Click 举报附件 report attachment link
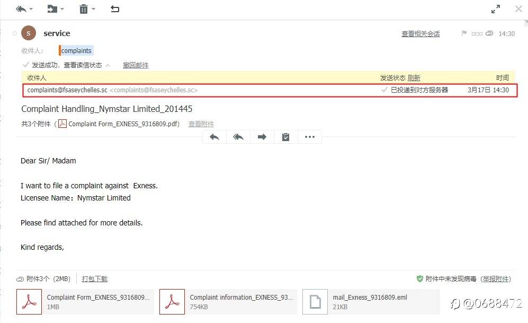Viewport: 528px width, 323px height. point(495,279)
